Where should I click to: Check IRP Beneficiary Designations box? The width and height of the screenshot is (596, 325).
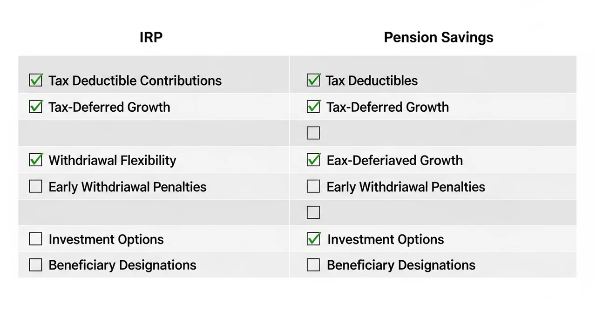click(36, 265)
